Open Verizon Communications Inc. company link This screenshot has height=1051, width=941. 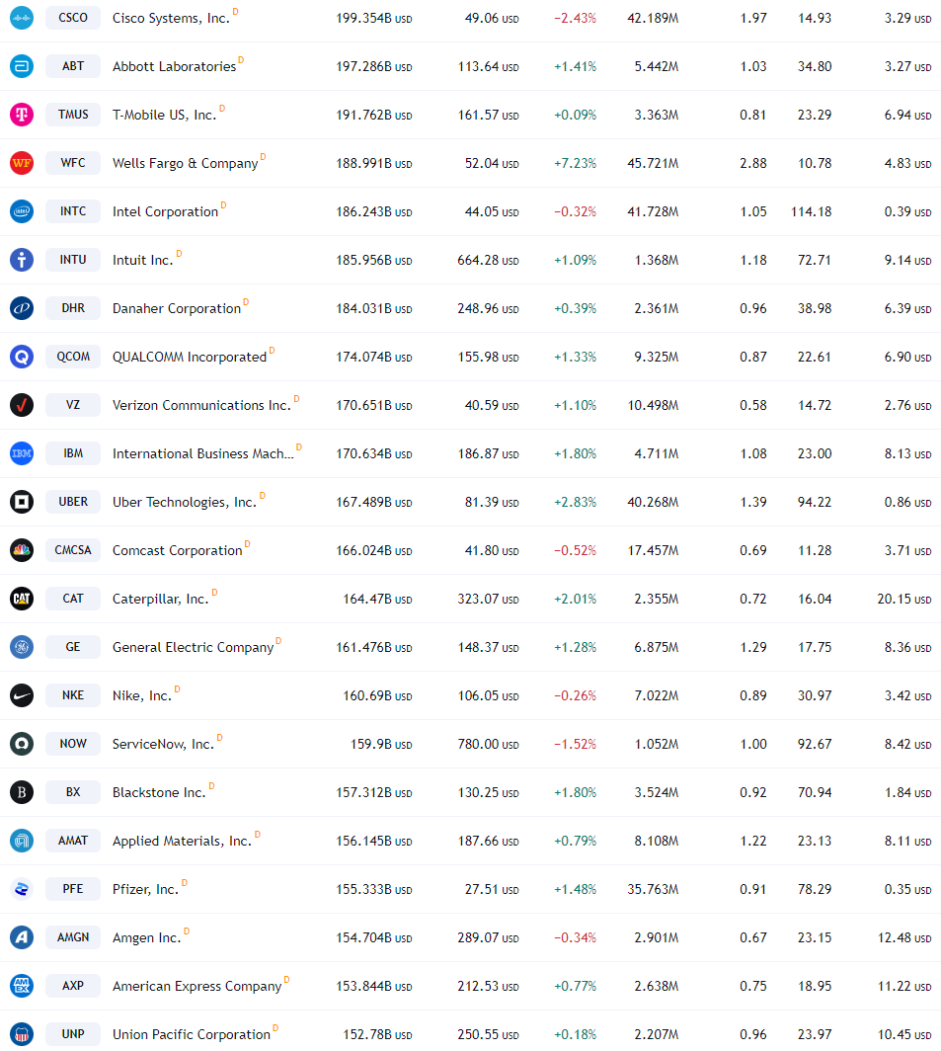coord(201,406)
